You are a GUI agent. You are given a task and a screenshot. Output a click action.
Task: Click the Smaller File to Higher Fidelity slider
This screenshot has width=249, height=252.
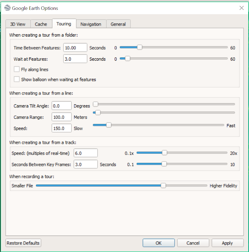pyautogui.click(x=122, y=185)
